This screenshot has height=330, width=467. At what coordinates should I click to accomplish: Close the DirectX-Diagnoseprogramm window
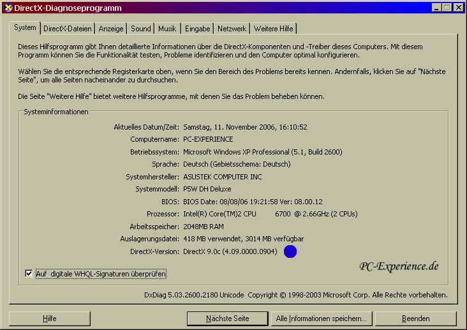click(x=459, y=8)
